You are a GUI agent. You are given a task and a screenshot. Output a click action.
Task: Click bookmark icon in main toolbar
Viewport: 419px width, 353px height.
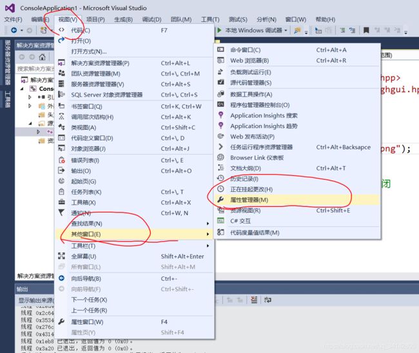(366, 30)
